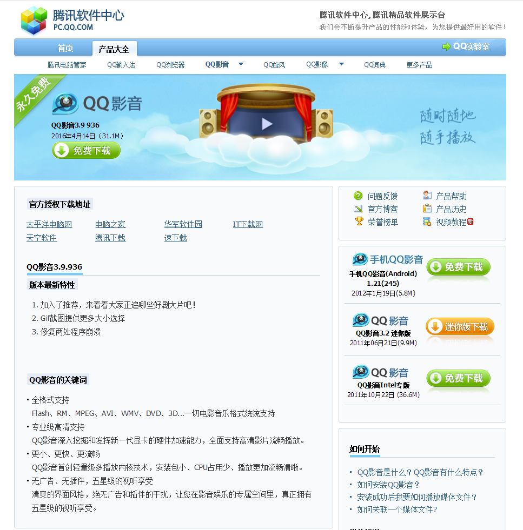Open the 官方博客 link
Viewport: 523px width, 530px height.
click(x=382, y=209)
